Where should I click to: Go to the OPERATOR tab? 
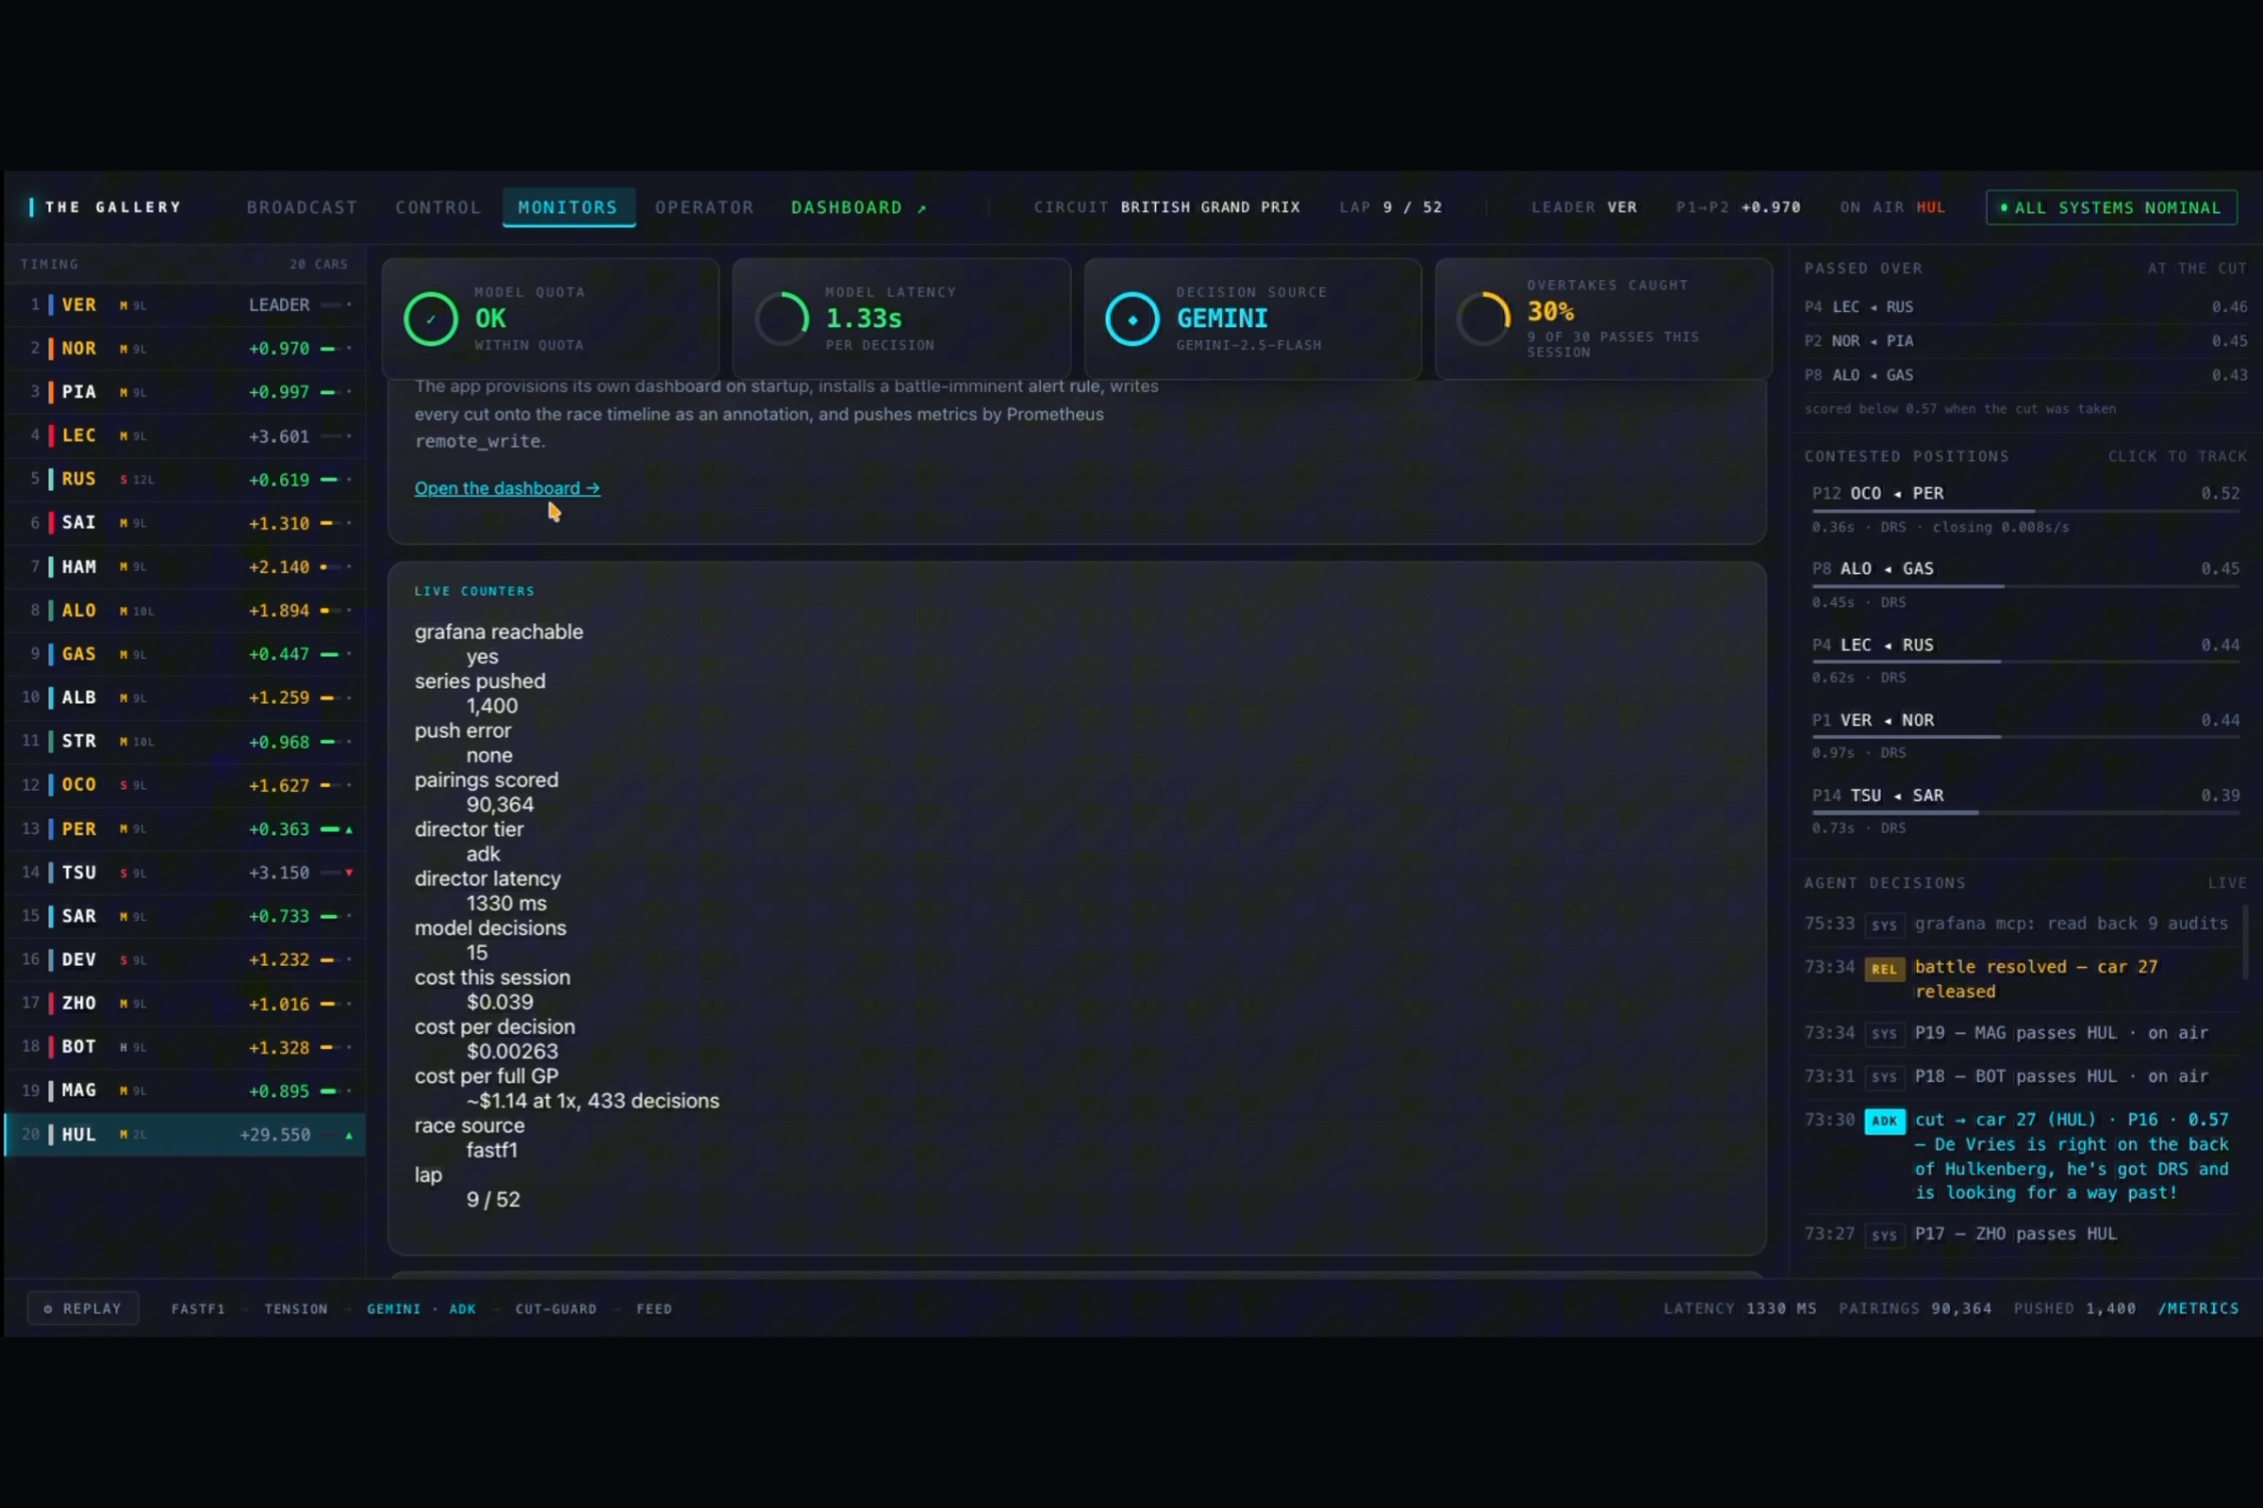coord(704,207)
